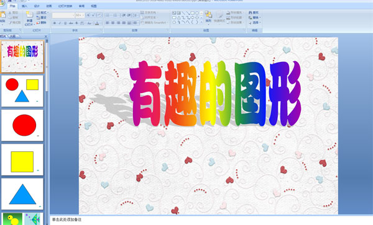The width and height of the screenshot is (373, 225).
Task: Toggle Center text alignment
Action: click(x=113, y=23)
